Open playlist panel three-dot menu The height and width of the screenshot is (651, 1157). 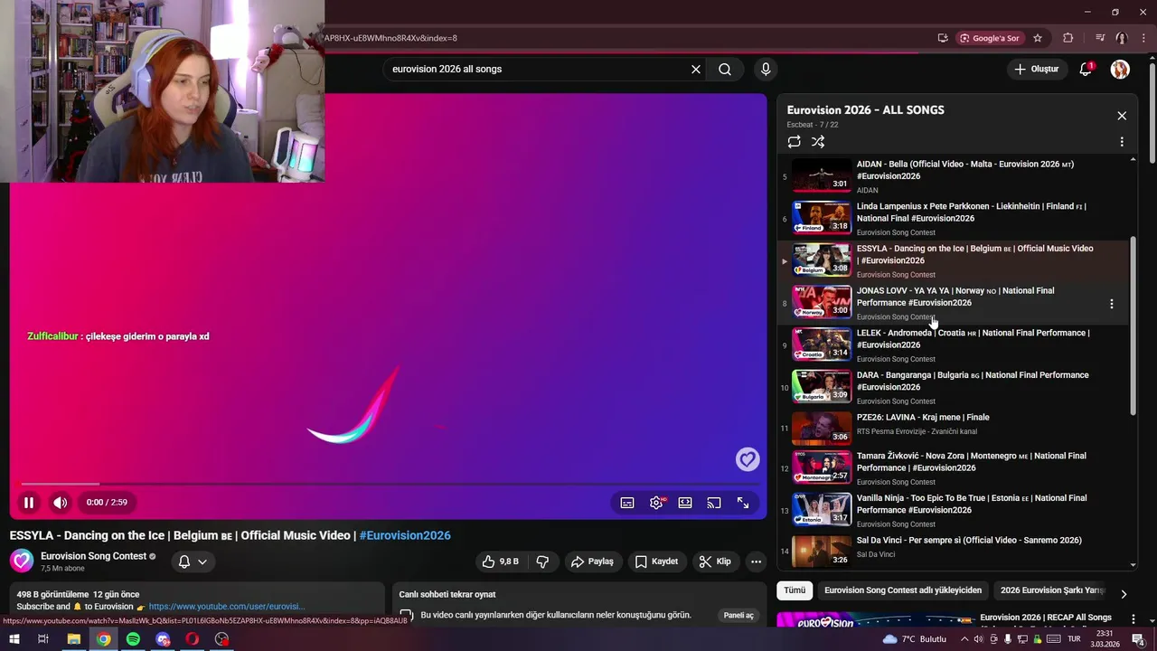coord(1122,142)
